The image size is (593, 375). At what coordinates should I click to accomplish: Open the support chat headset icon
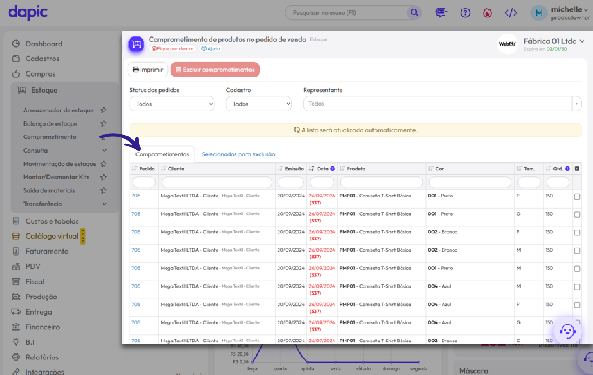(567, 331)
